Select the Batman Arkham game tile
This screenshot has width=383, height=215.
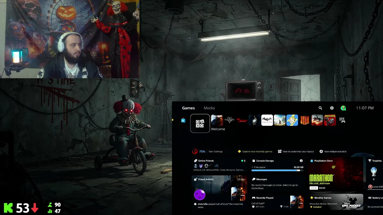(267, 120)
